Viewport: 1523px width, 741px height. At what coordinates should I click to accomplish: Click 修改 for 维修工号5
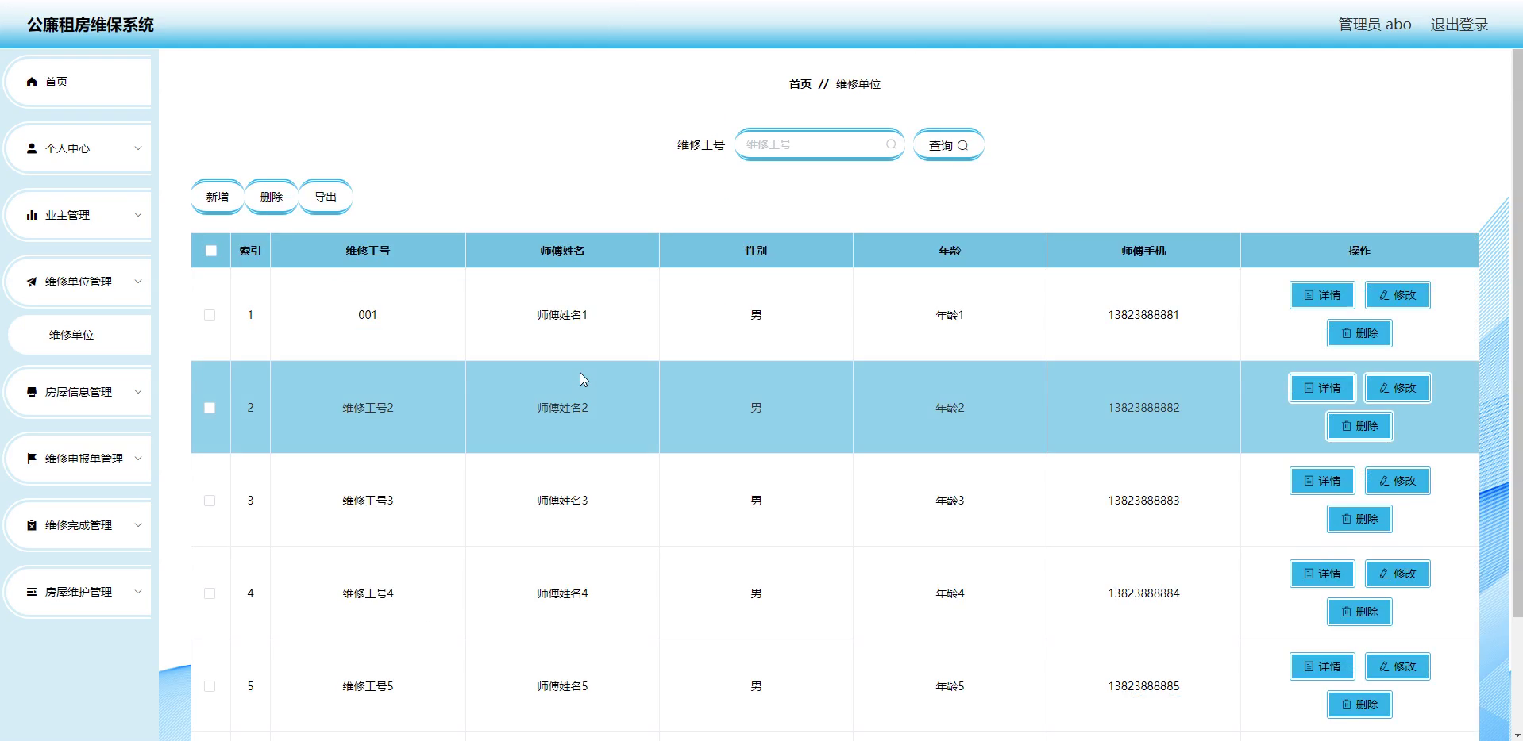point(1398,666)
